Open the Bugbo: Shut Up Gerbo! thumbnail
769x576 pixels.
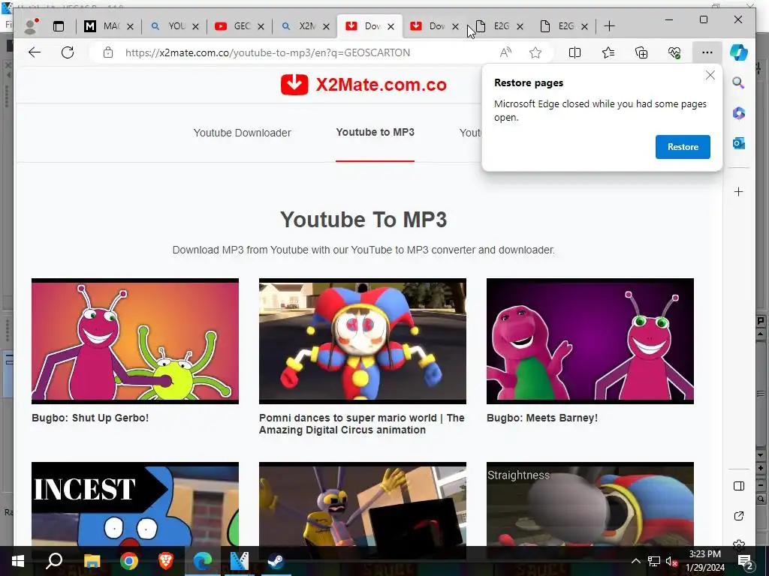pos(135,341)
